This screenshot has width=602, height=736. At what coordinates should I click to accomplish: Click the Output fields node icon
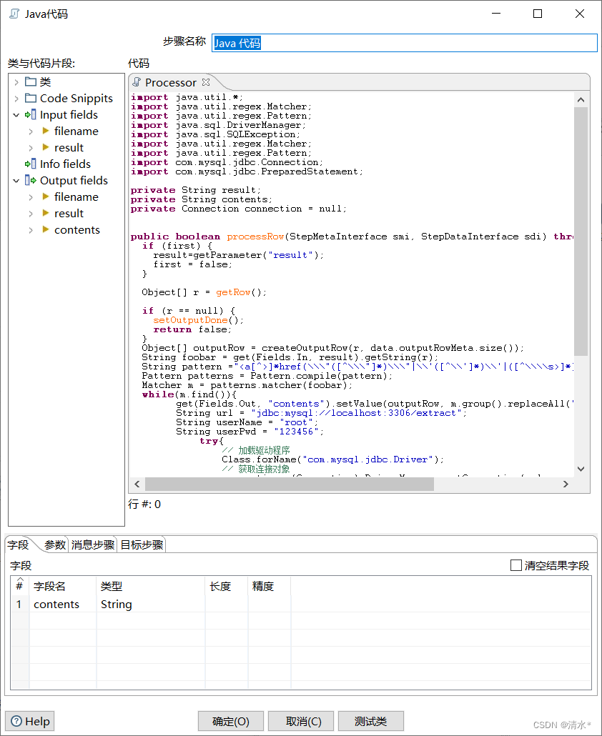pyautogui.click(x=30, y=180)
